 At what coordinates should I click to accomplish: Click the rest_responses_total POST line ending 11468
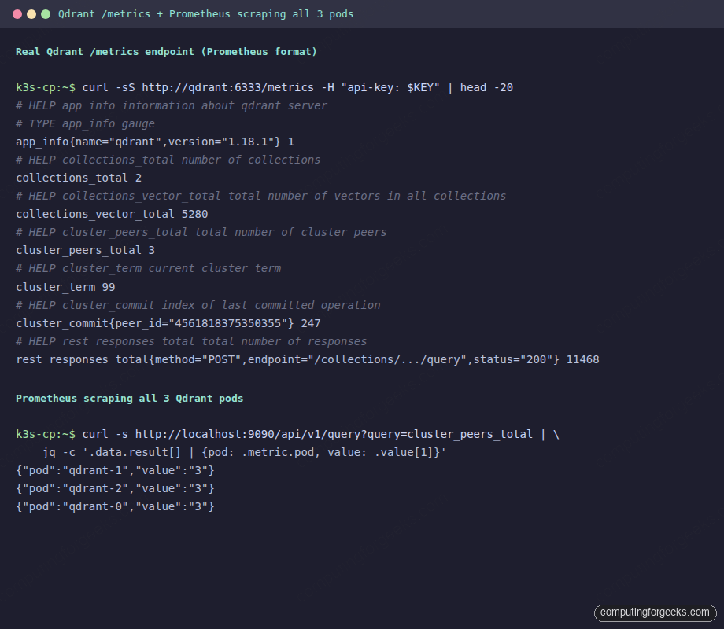click(308, 359)
